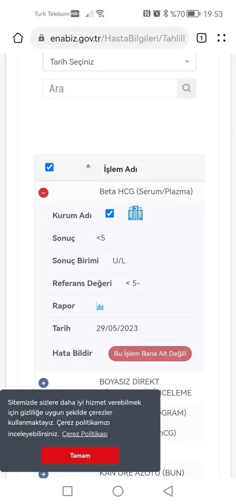The image size is (236, 504).
Task: Sort by İşlem Adı column arrow
Action: pyautogui.click(x=88, y=166)
